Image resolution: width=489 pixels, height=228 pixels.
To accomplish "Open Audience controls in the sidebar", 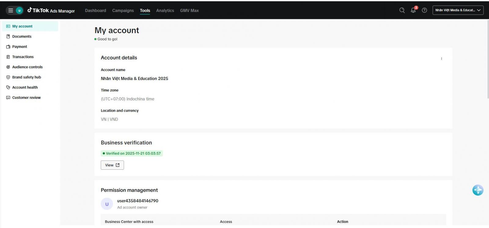I will [30, 67].
